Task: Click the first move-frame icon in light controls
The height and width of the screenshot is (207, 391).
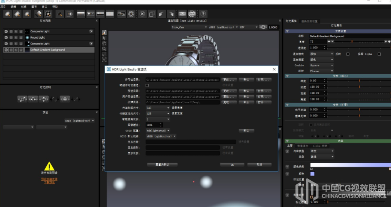Action: point(22,99)
